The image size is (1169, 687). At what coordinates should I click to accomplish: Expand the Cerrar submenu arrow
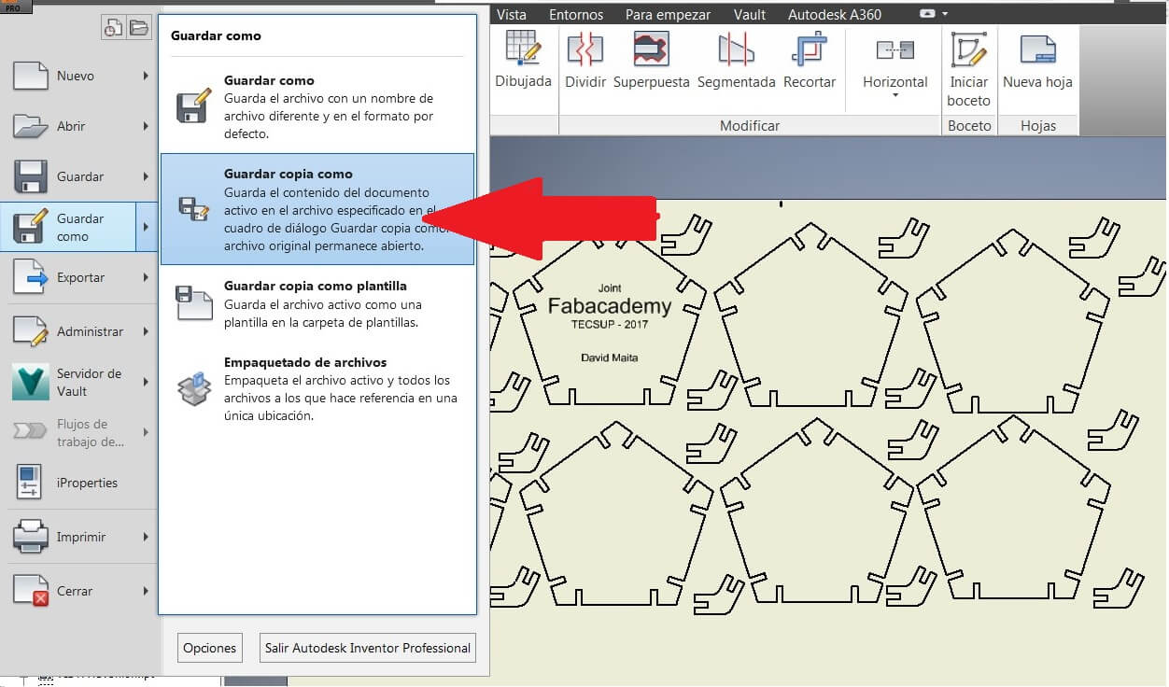coord(146,591)
